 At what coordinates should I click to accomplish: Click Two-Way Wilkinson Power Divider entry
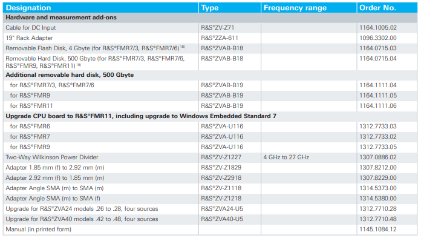52,157
